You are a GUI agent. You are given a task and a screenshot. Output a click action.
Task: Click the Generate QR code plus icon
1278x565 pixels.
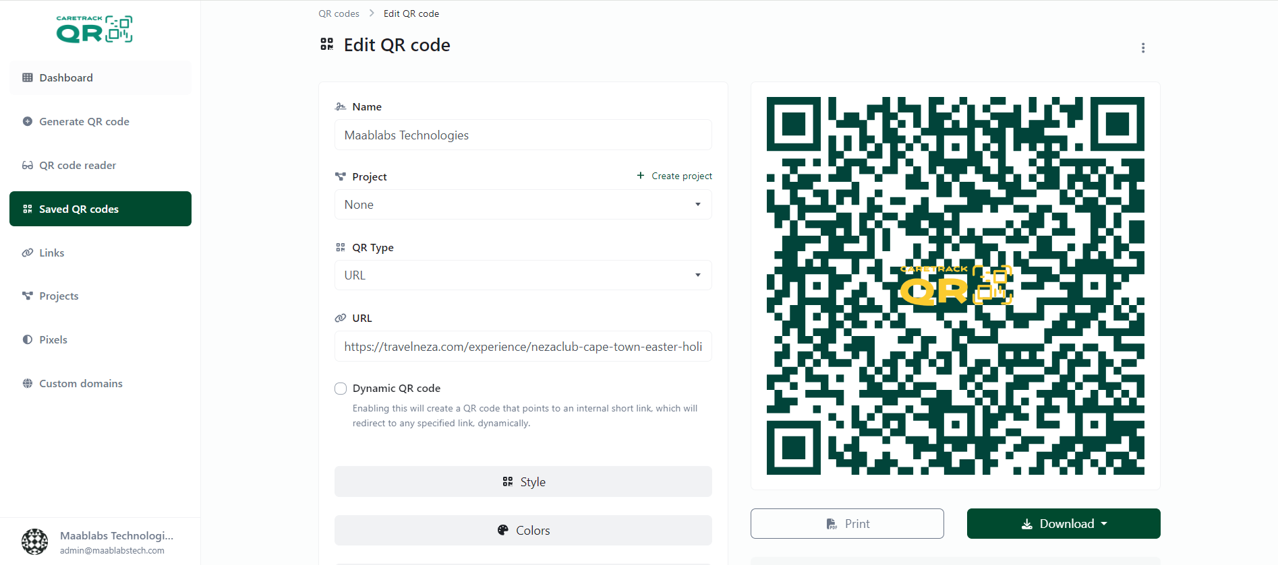(28, 121)
